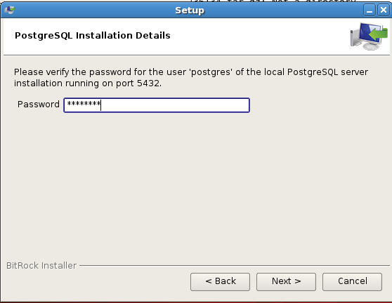392x303 pixels.
Task: Click the PostgreSQL Installation Details heading
Action: tap(93, 36)
